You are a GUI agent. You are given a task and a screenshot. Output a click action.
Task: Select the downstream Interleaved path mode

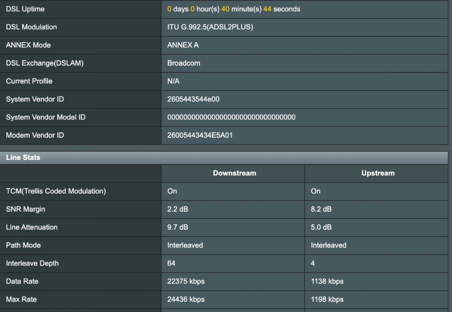click(x=185, y=246)
